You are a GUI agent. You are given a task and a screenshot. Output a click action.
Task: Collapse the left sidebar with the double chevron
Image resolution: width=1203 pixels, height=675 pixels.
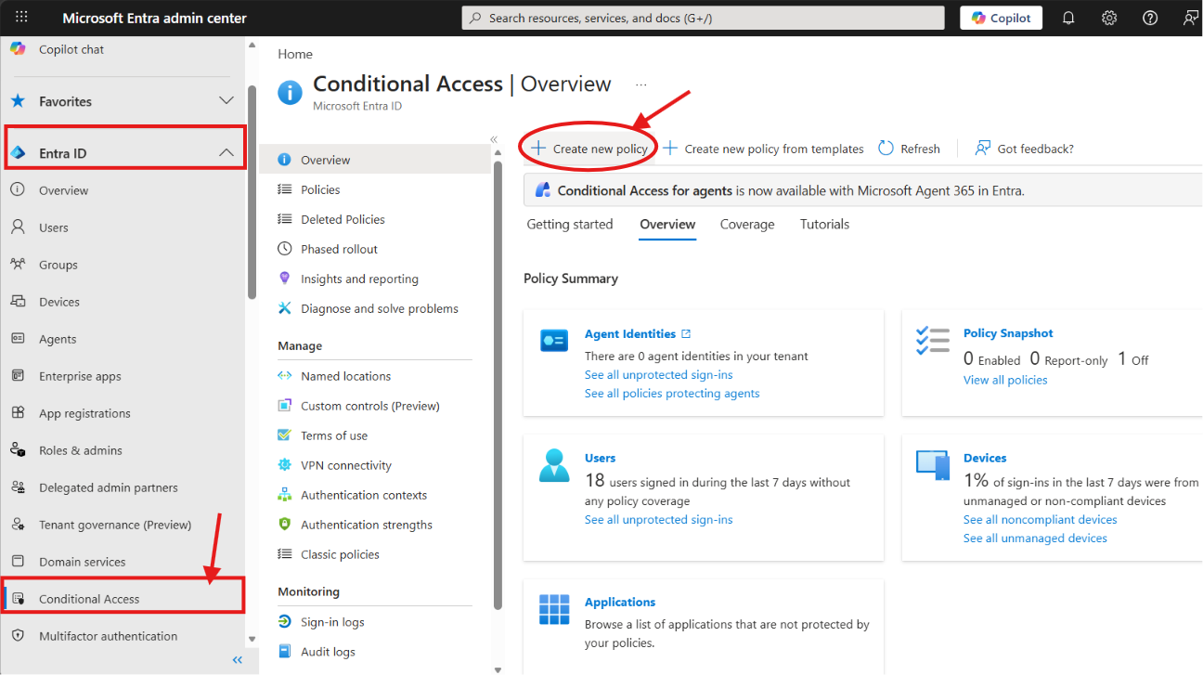pyautogui.click(x=238, y=660)
